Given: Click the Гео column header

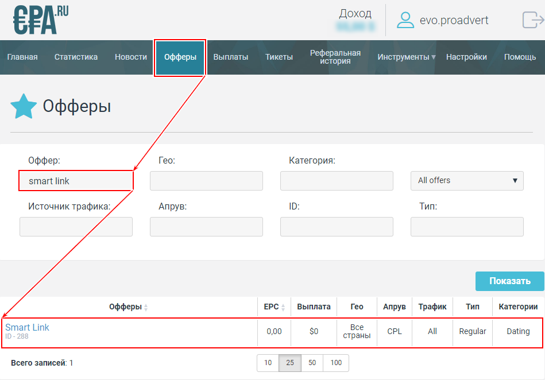Looking at the screenshot, I should pyautogui.click(x=357, y=307).
